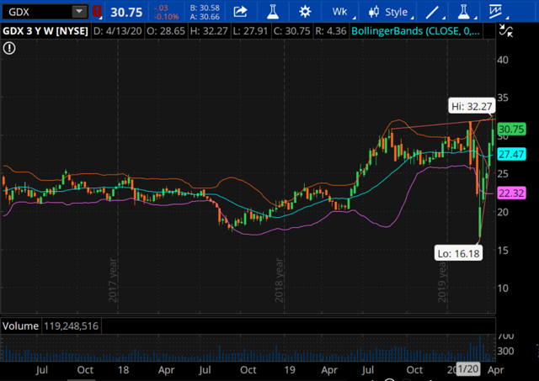Click the D: 4/13/20 date readout
Viewport: 539px width, 381px height.
[x=118, y=31]
